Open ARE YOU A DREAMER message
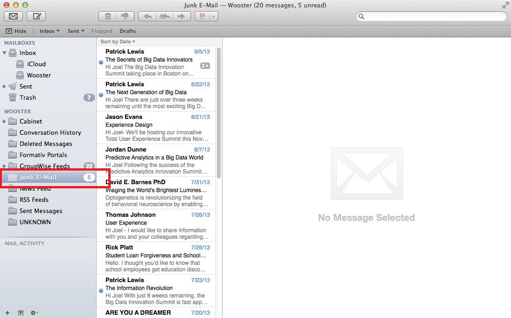This screenshot has height=318, width=511. click(x=156, y=312)
